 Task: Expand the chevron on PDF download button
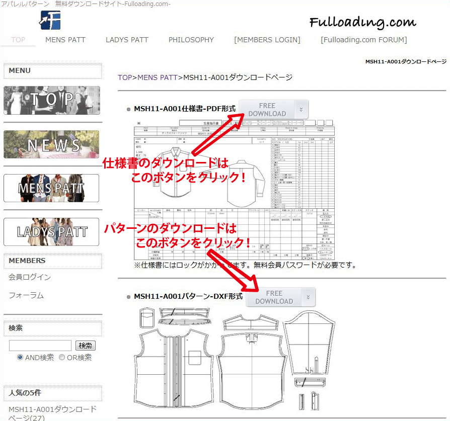pyautogui.click(x=302, y=110)
